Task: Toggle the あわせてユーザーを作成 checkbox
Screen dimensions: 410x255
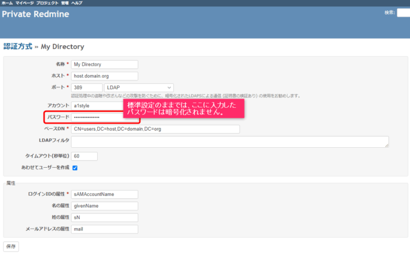Action: point(75,168)
